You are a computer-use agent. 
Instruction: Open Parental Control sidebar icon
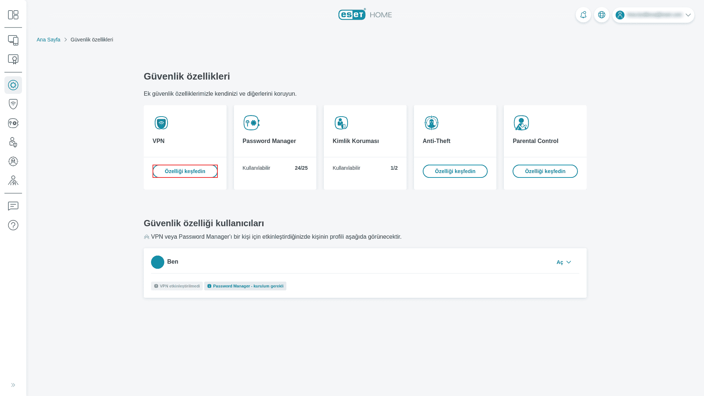13,180
